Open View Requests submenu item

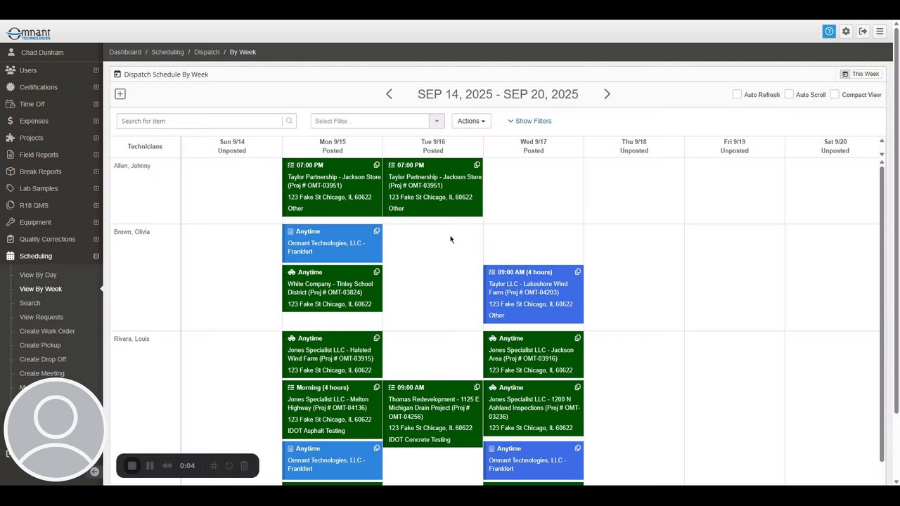coord(41,317)
